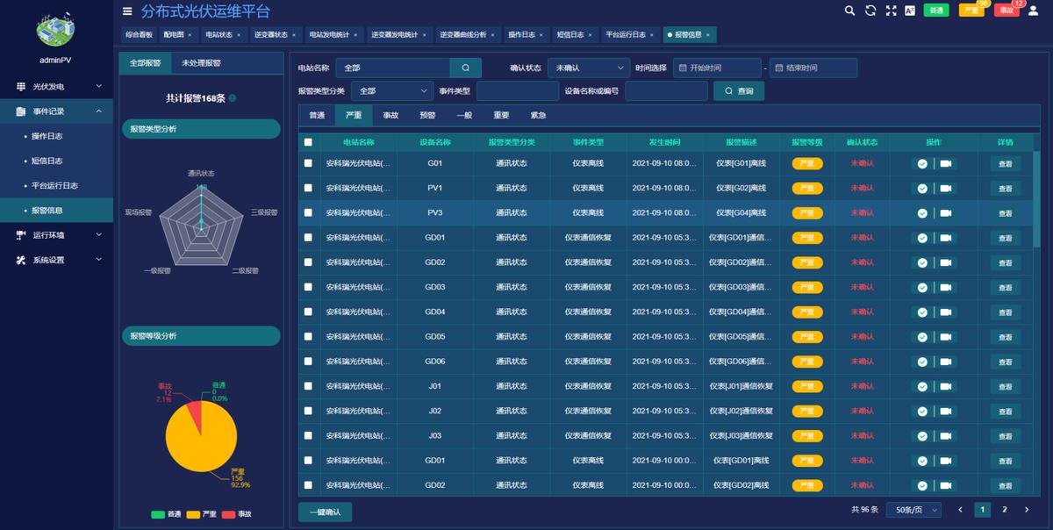Screen dimensions: 1053x530
Task: Confirm the G01 alarm via the checkmark icon
Action: (x=922, y=163)
